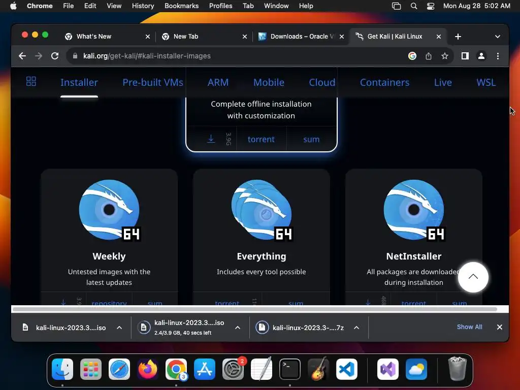This screenshot has width=520, height=390.
Task: Select the ARM section
Action: [x=218, y=82]
